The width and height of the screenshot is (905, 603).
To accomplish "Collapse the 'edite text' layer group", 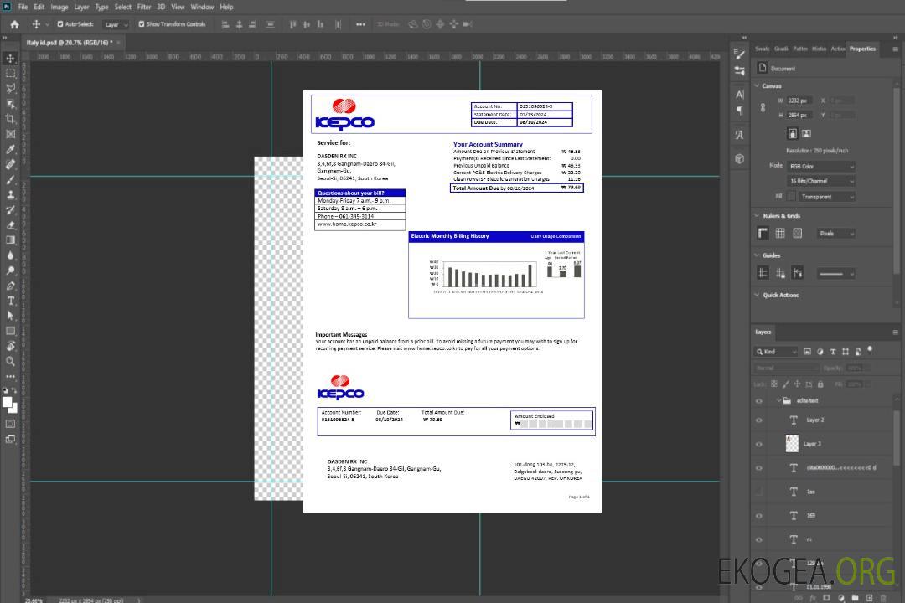I will 778,400.
